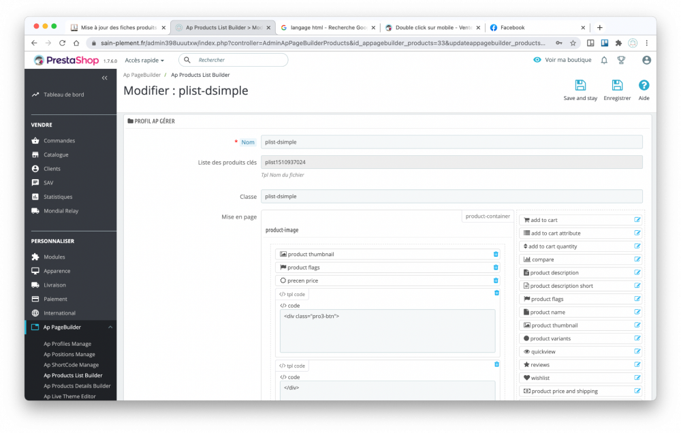Delete the product thumbnail element
Viewport: 681px width, 433px height.
(x=496, y=255)
